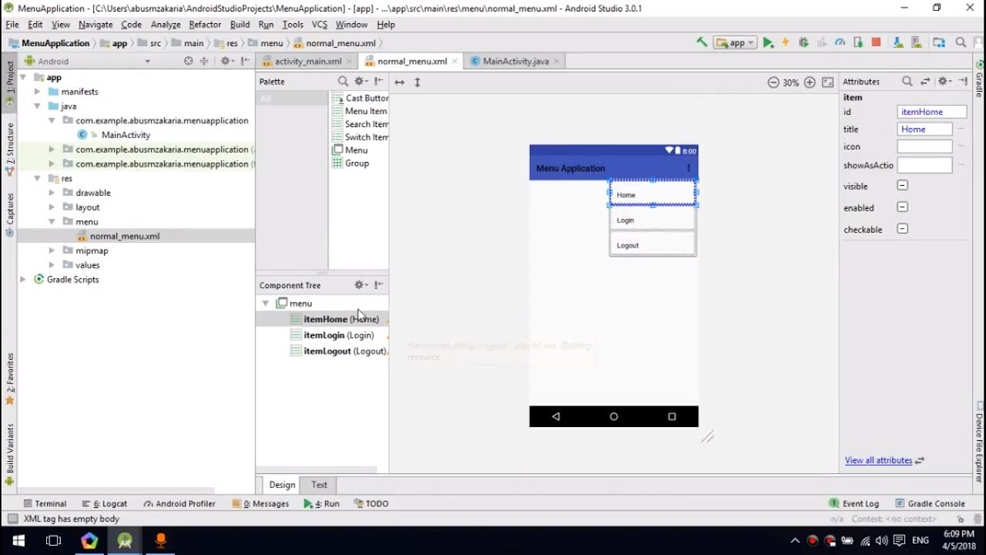This screenshot has width=986, height=555.
Task: Search the Palette with magnifier icon
Action: [x=343, y=81]
